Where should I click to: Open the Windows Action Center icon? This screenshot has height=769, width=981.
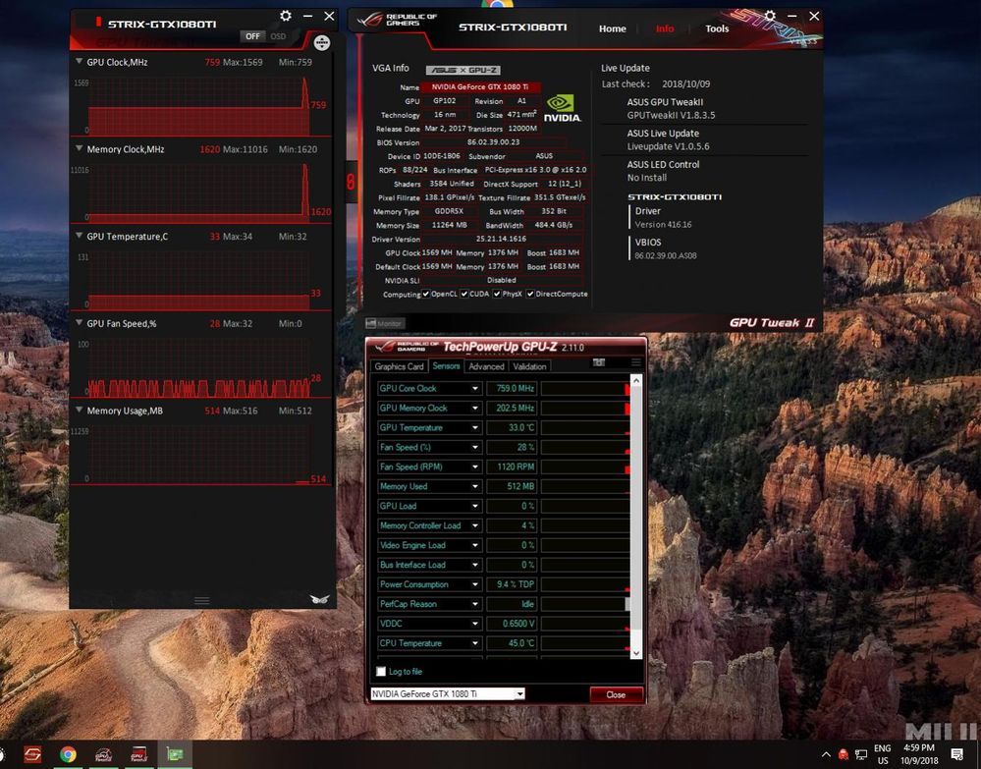coord(956,754)
